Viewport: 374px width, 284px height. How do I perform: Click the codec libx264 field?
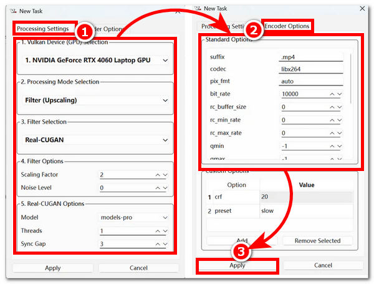(311, 69)
